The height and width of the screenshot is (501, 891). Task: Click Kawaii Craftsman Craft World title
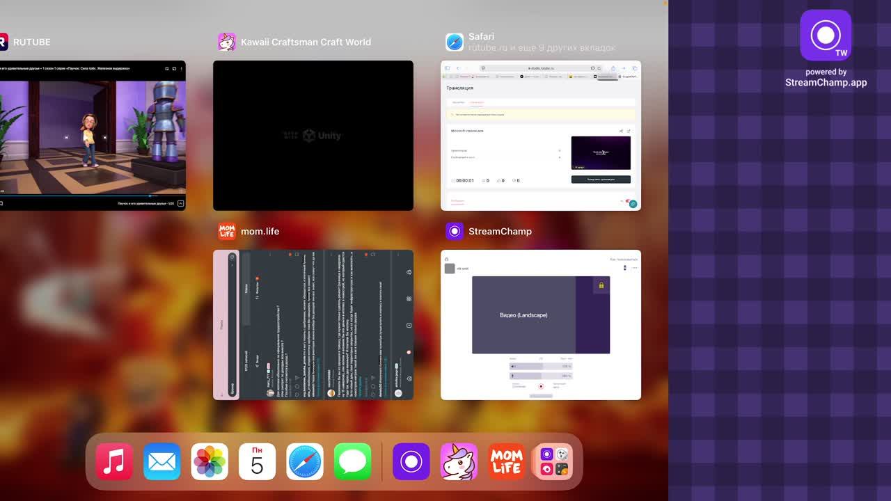tap(306, 42)
